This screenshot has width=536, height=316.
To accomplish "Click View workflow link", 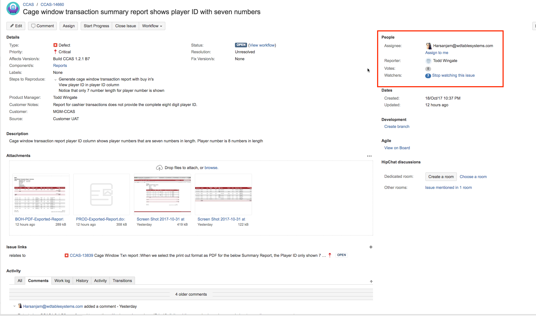I will point(262,45).
